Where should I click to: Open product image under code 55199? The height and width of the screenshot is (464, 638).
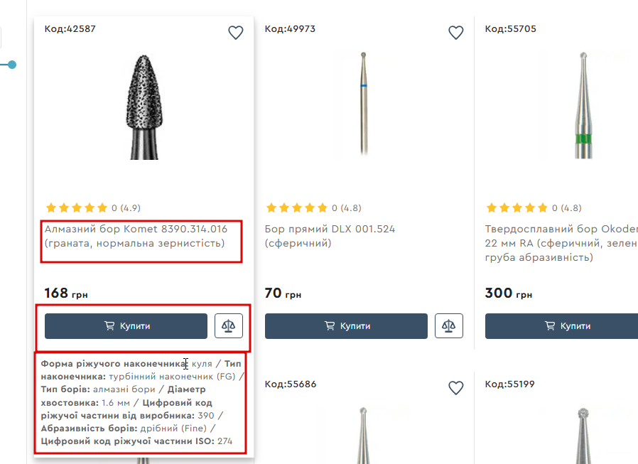584,435
